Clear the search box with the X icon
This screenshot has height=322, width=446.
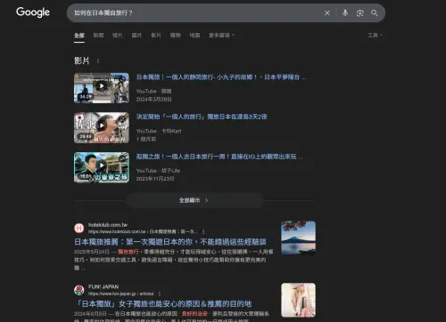[x=327, y=13]
